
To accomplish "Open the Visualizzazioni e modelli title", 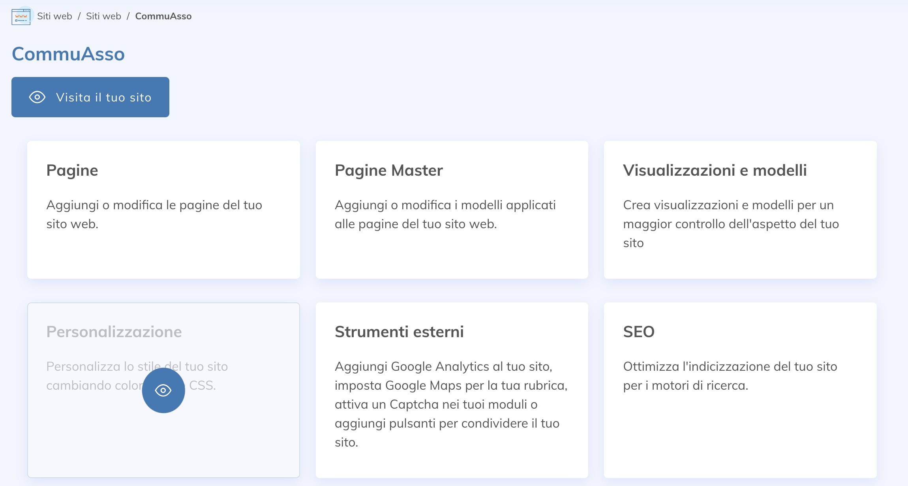I will coord(715,171).
